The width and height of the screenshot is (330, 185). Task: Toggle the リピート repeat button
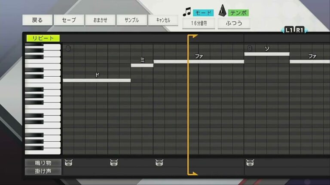tap(43, 38)
